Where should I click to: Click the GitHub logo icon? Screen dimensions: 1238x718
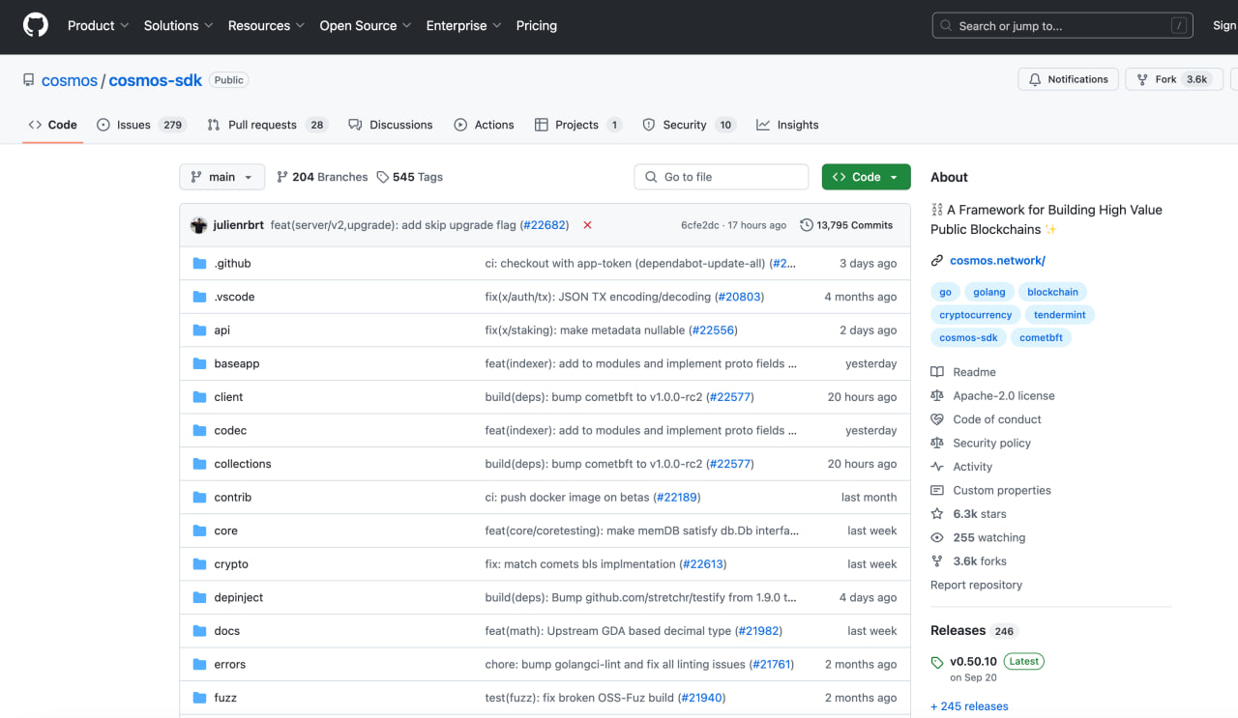tap(36, 26)
